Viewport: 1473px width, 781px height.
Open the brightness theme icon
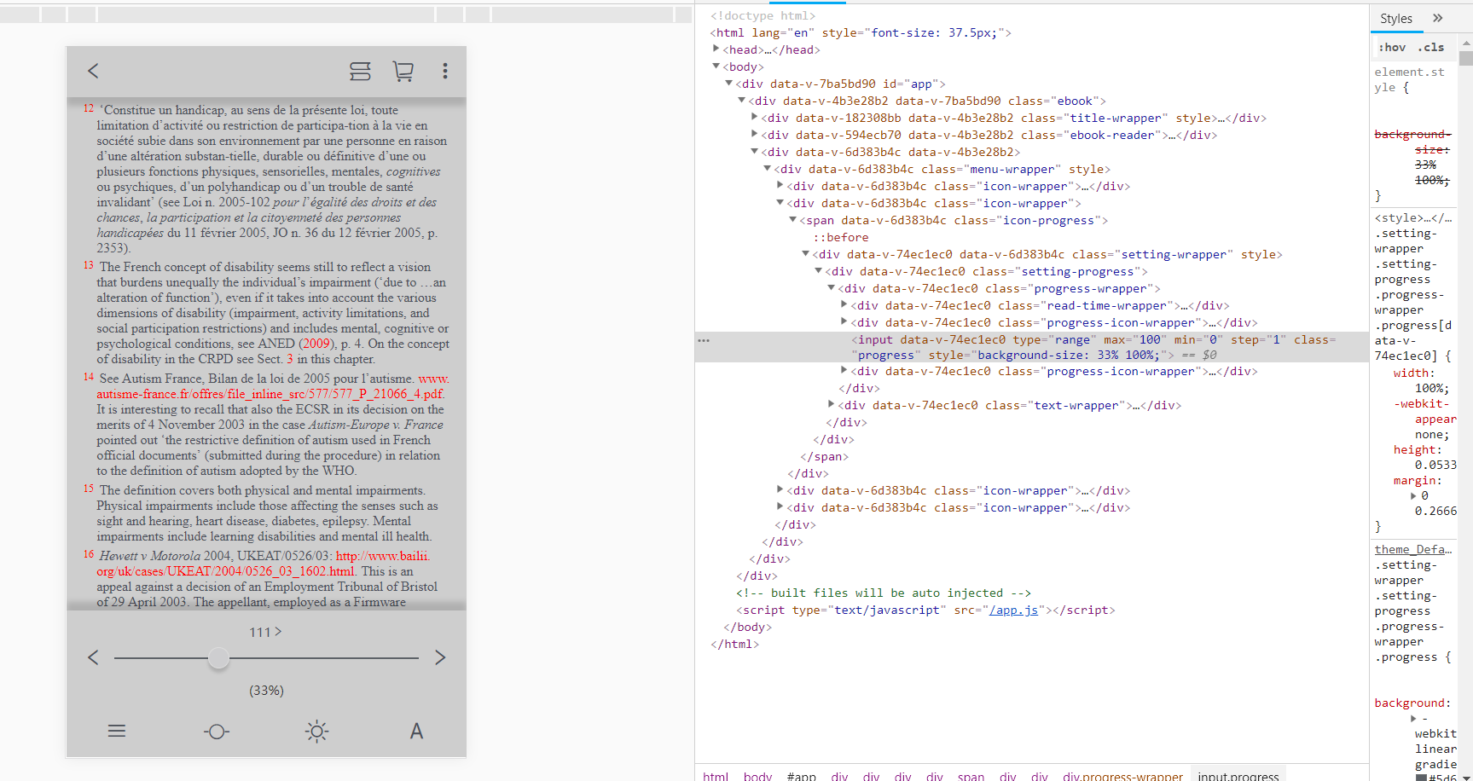coord(317,731)
